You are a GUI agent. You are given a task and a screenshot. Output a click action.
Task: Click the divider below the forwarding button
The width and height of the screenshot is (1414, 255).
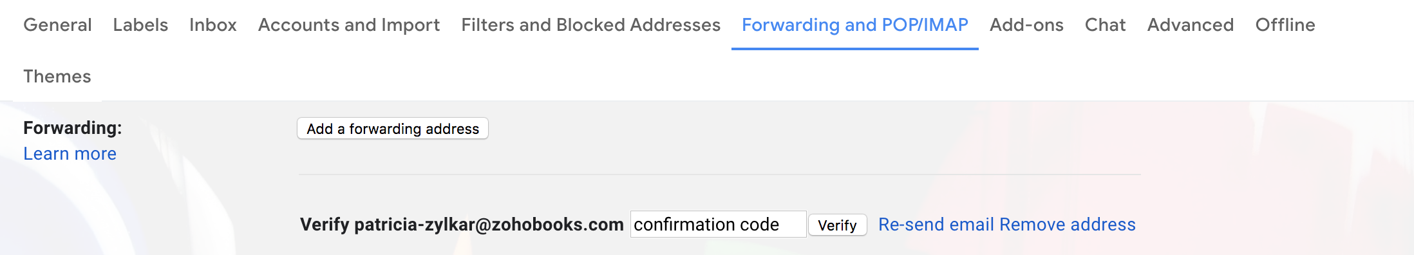pyautogui.click(x=719, y=175)
